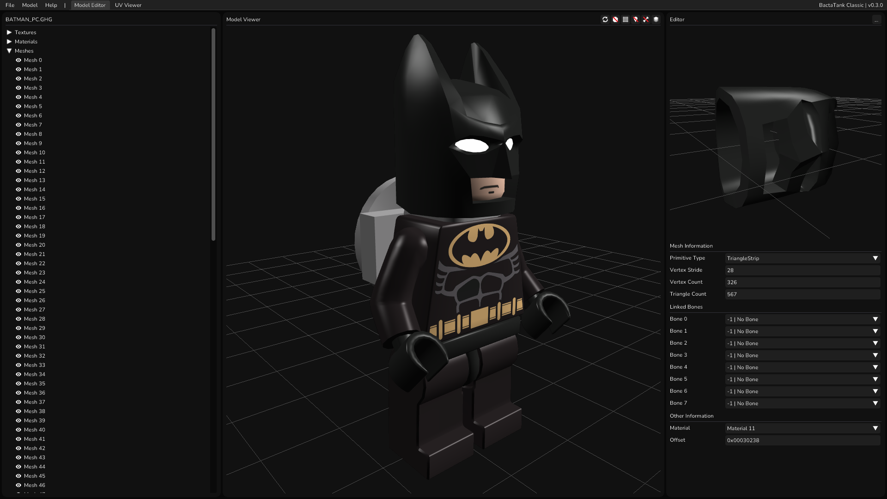This screenshot has width=887, height=499.
Task: Toggle the eye icon for Mesh 11
Action: click(18, 162)
